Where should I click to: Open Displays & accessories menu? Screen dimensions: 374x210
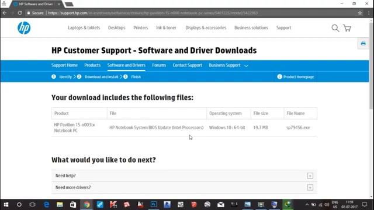206,28
